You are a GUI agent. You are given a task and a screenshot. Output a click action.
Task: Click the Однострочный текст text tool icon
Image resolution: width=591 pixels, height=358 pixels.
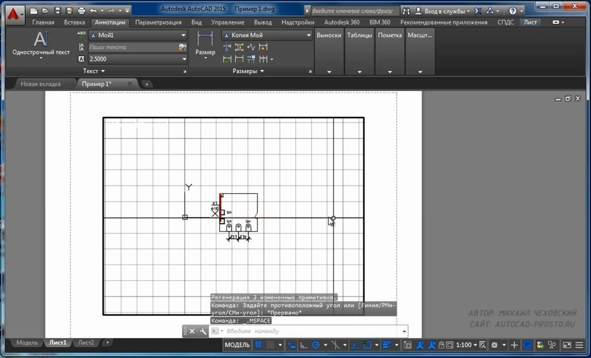click(x=41, y=39)
